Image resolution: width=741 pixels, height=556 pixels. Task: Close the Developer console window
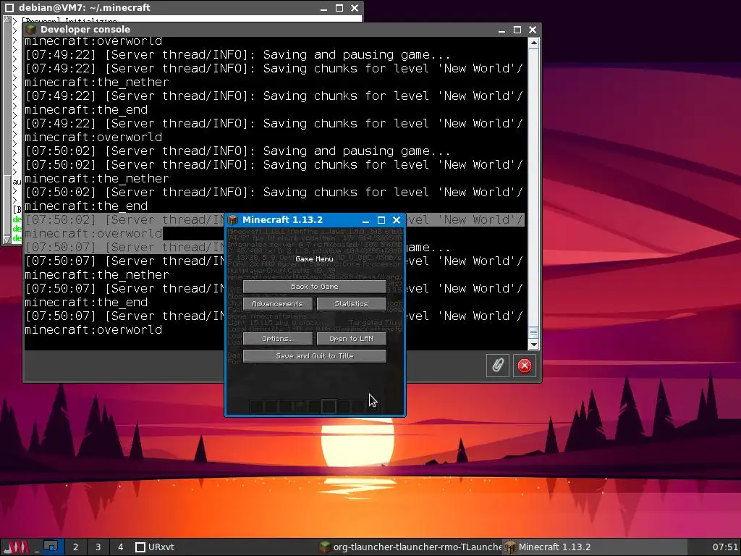pos(533,30)
